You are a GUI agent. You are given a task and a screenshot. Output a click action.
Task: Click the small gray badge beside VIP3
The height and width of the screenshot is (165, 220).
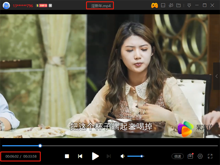(50, 5)
